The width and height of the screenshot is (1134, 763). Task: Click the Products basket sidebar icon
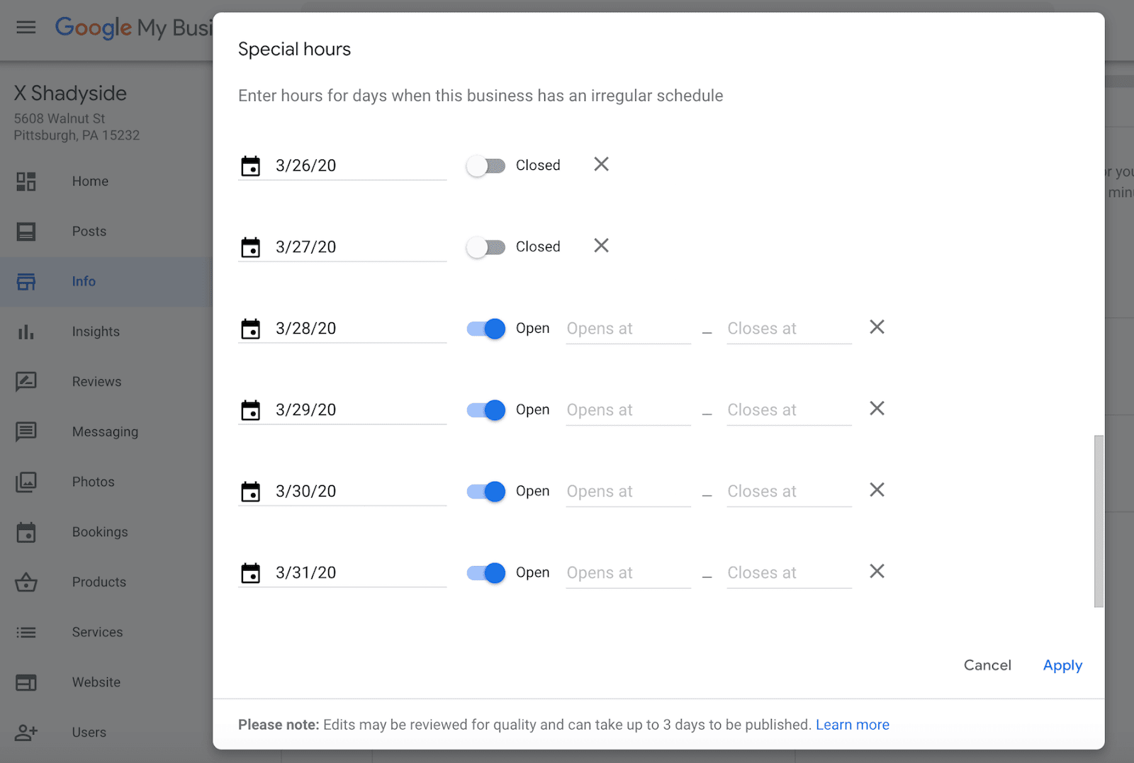(26, 582)
